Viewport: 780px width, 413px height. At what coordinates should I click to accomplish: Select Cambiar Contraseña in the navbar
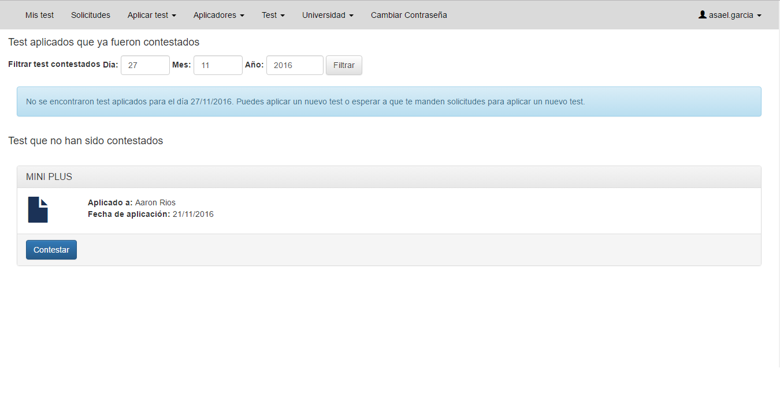[x=408, y=15]
